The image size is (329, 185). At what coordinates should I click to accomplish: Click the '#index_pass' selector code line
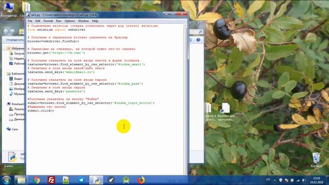(x=85, y=84)
